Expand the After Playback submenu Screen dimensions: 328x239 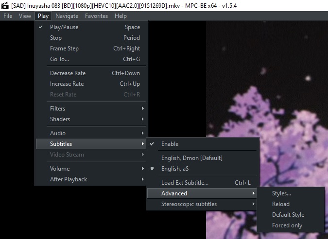[91, 179]
